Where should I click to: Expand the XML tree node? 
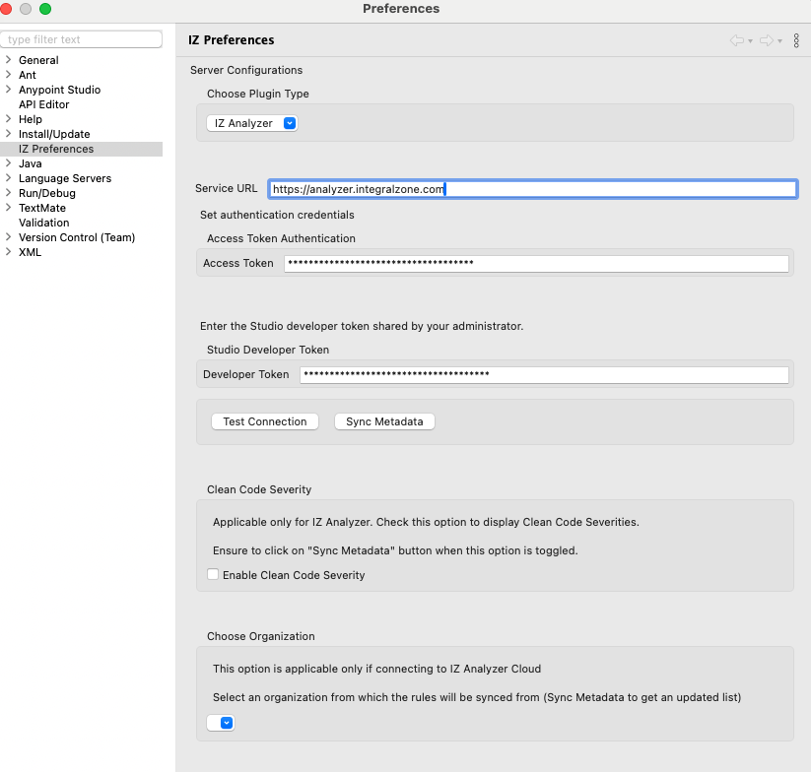click(x=8, y=252)
